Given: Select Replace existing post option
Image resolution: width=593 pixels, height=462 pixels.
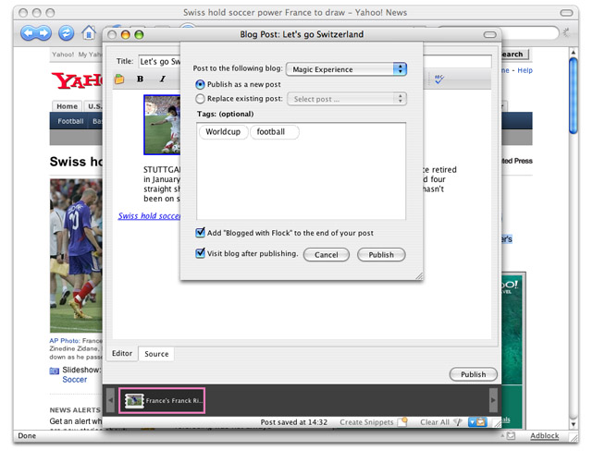Looking at the screenshot, I should (200, 98).
